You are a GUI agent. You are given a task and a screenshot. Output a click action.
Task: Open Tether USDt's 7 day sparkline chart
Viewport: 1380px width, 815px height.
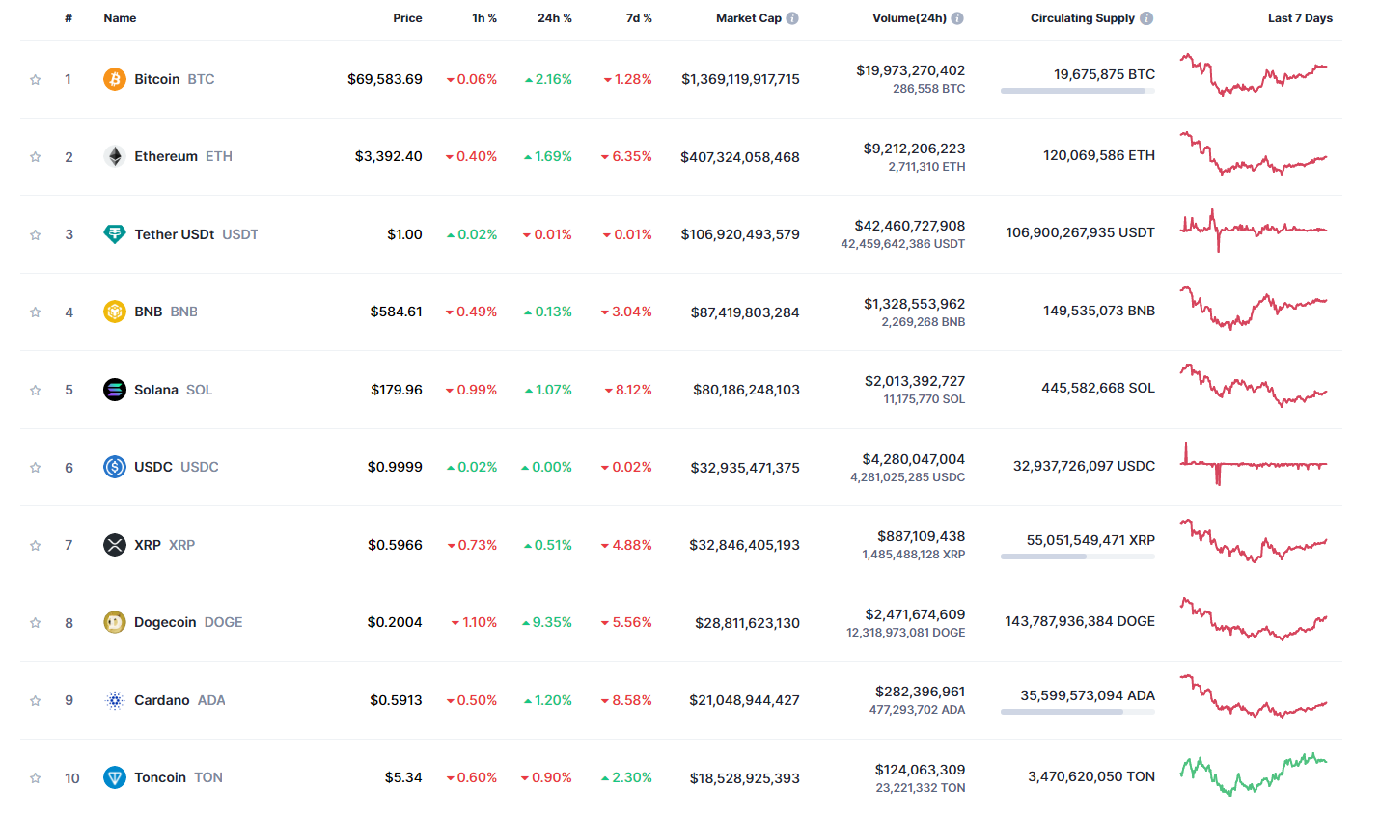1254,231
